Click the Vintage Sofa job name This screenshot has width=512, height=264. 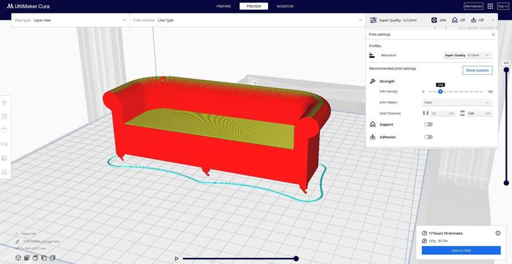click(42, 242)
